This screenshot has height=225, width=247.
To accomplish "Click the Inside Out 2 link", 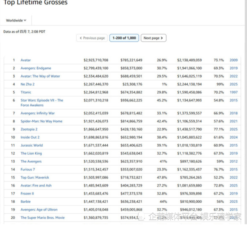I will click(30, 137).
